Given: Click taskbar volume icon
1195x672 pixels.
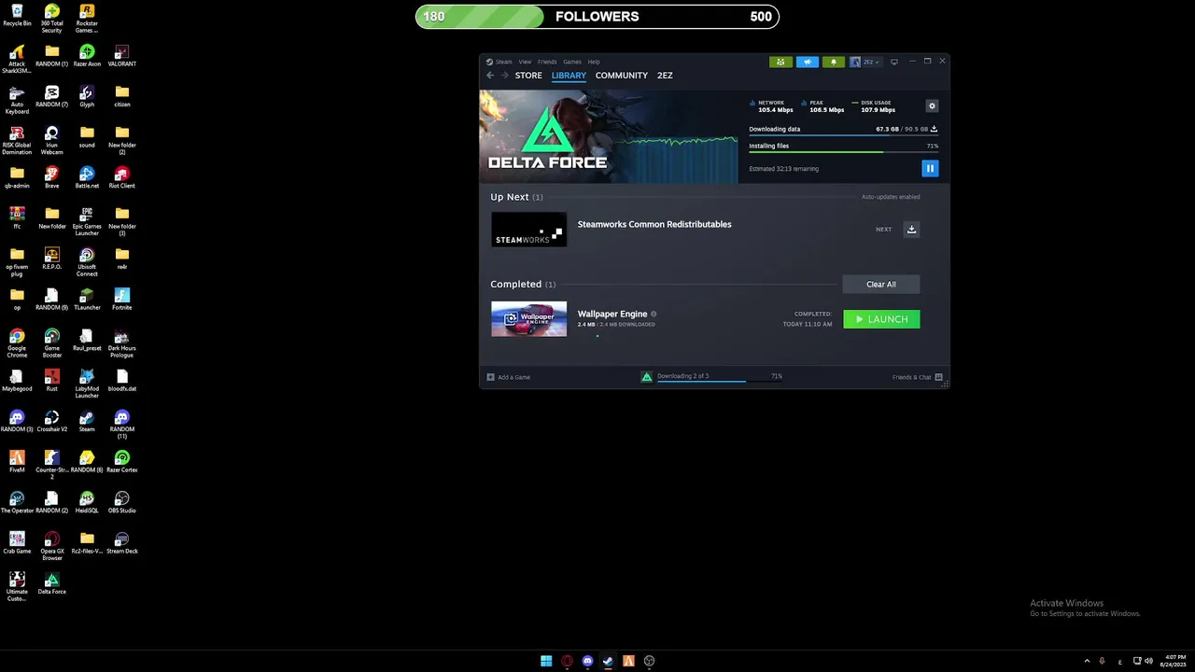Looking at the screenshot, I should (x=1148, y=661).
